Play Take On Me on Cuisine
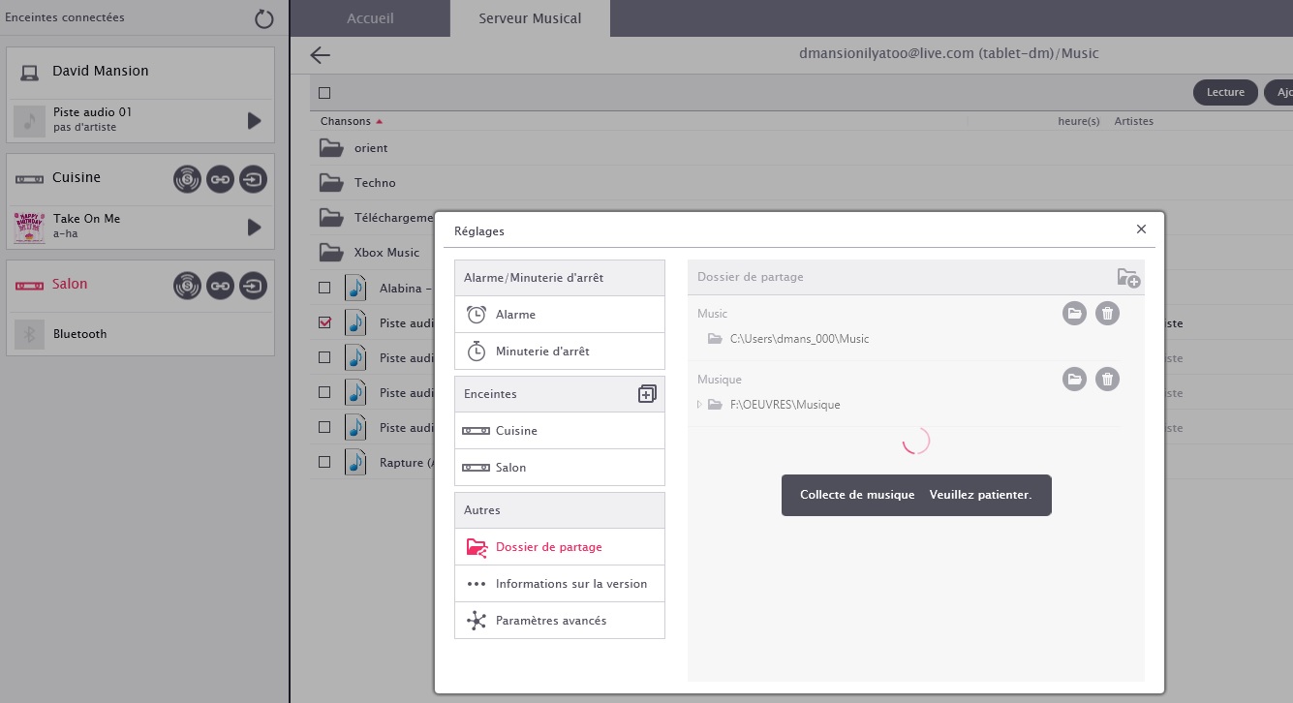The height and width of the screenshot is (703, 1293). pyautogui.click(x=254, y=227)
